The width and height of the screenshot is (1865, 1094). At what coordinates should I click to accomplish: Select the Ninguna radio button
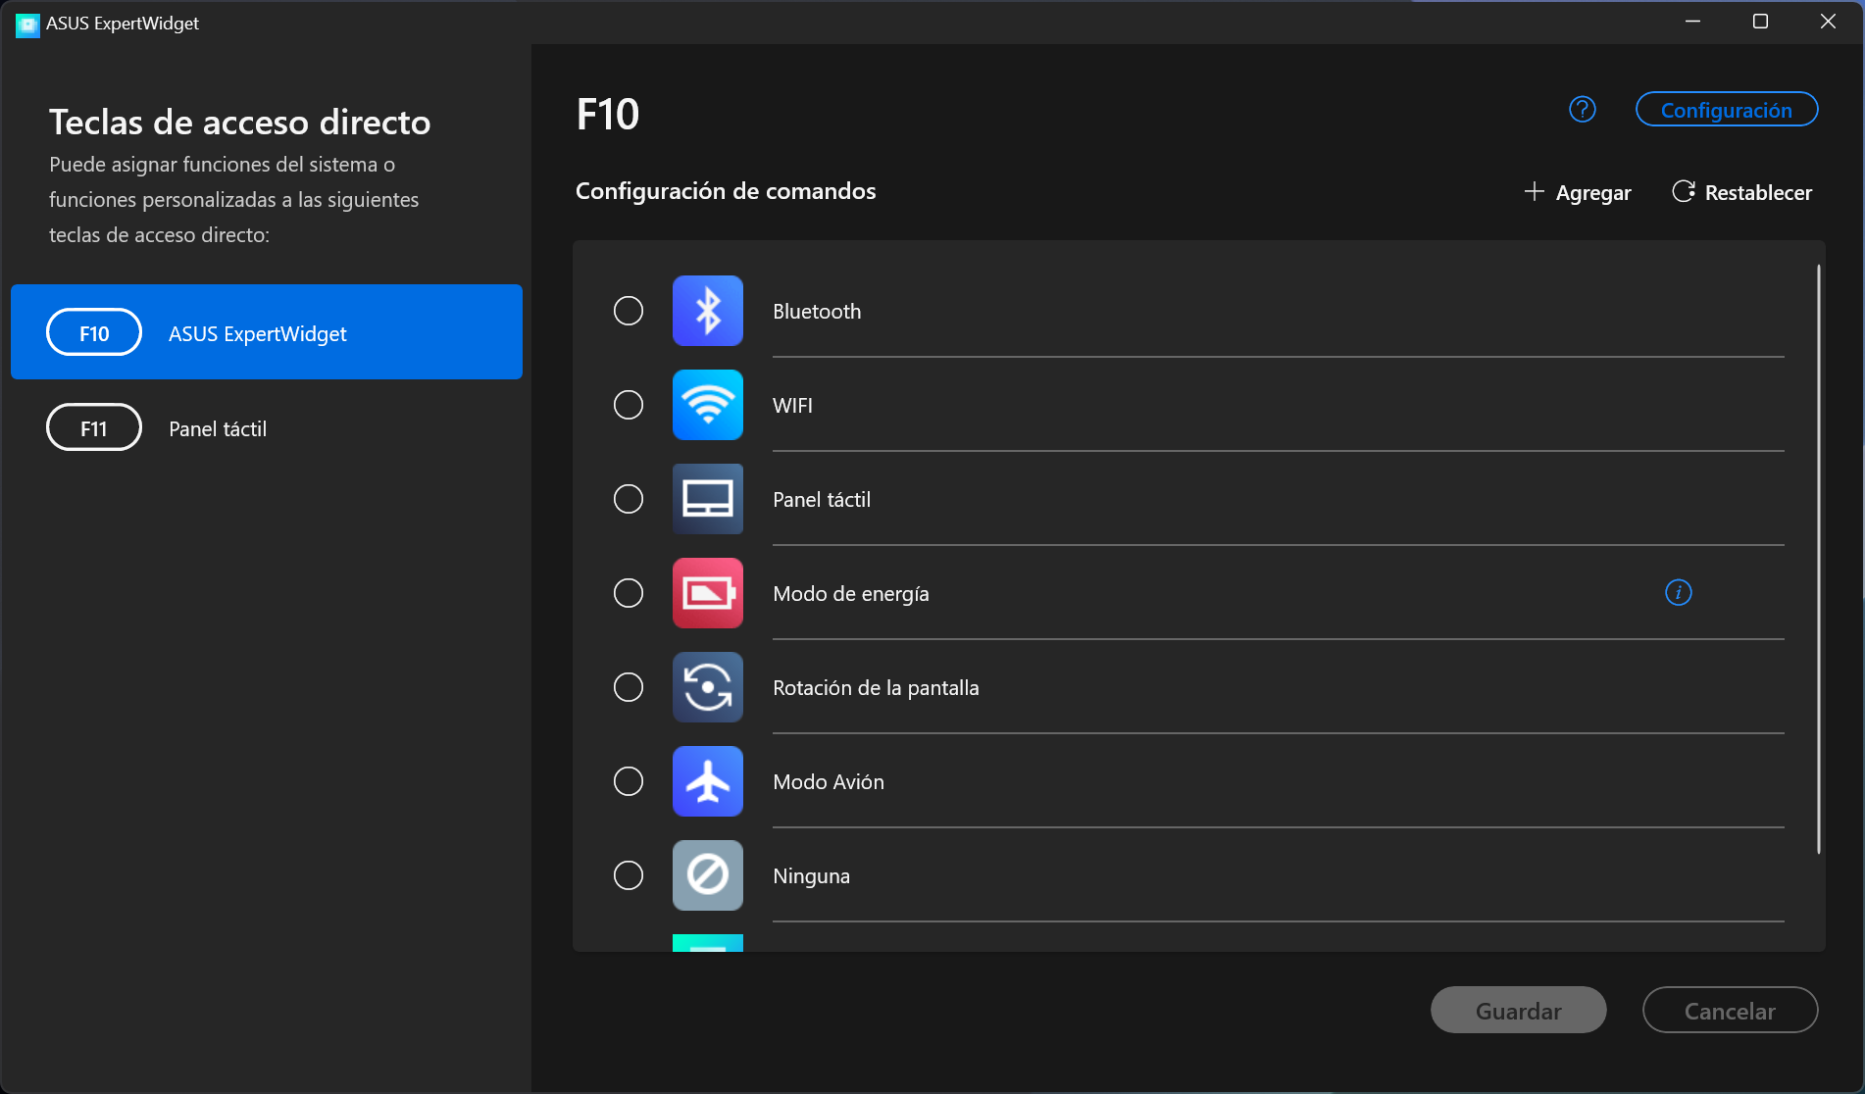tap(629, 875)
